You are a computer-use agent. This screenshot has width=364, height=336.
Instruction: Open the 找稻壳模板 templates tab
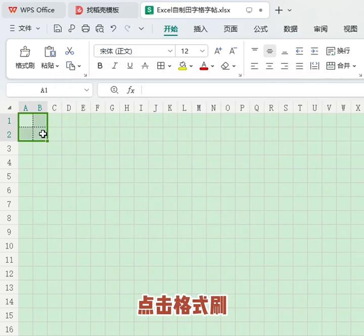[103, 10]
